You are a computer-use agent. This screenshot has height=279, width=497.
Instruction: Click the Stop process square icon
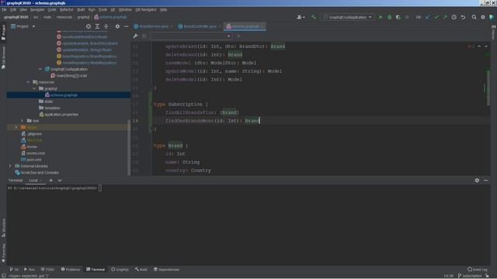click(x=407, y=17)
